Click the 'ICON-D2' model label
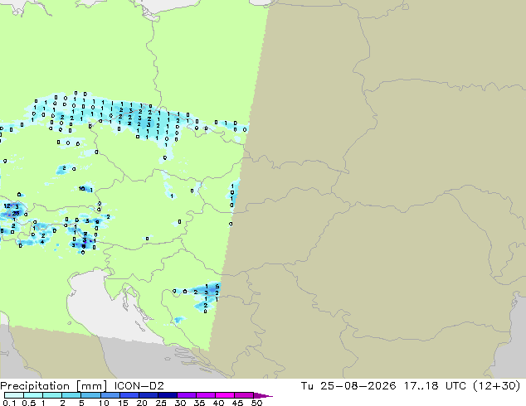The height and width of the screenshot is (406, 526). pos(139,386)
